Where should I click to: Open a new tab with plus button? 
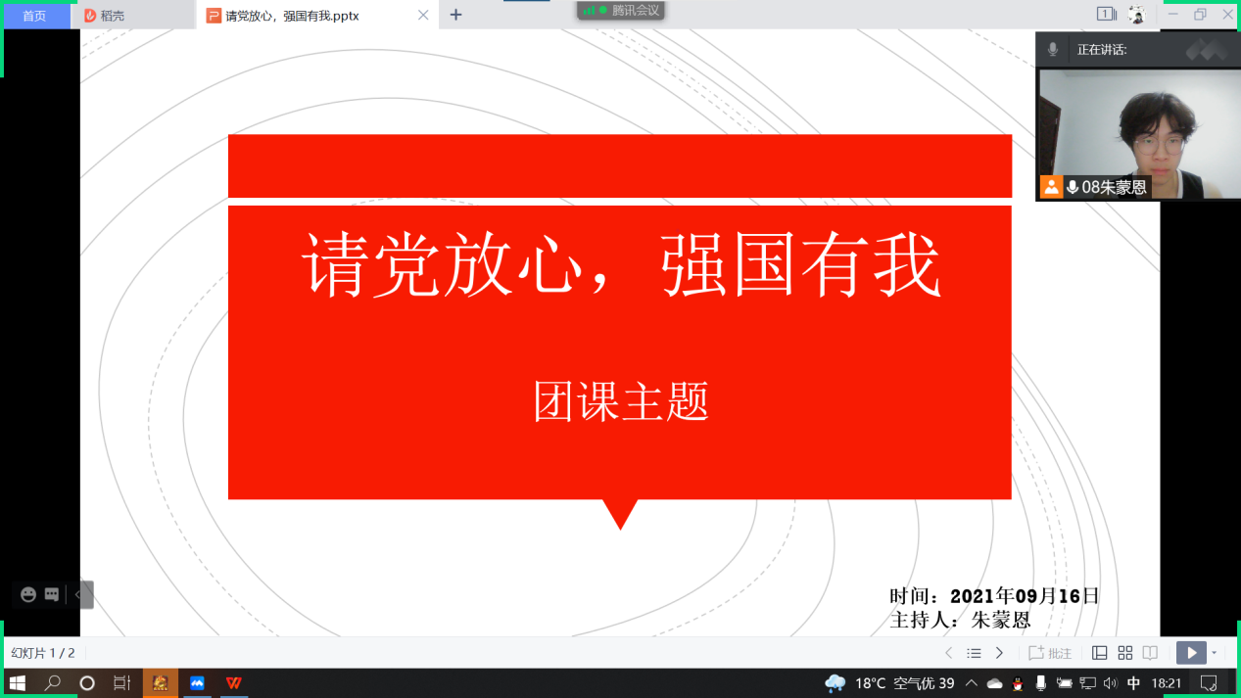point(455,15)
